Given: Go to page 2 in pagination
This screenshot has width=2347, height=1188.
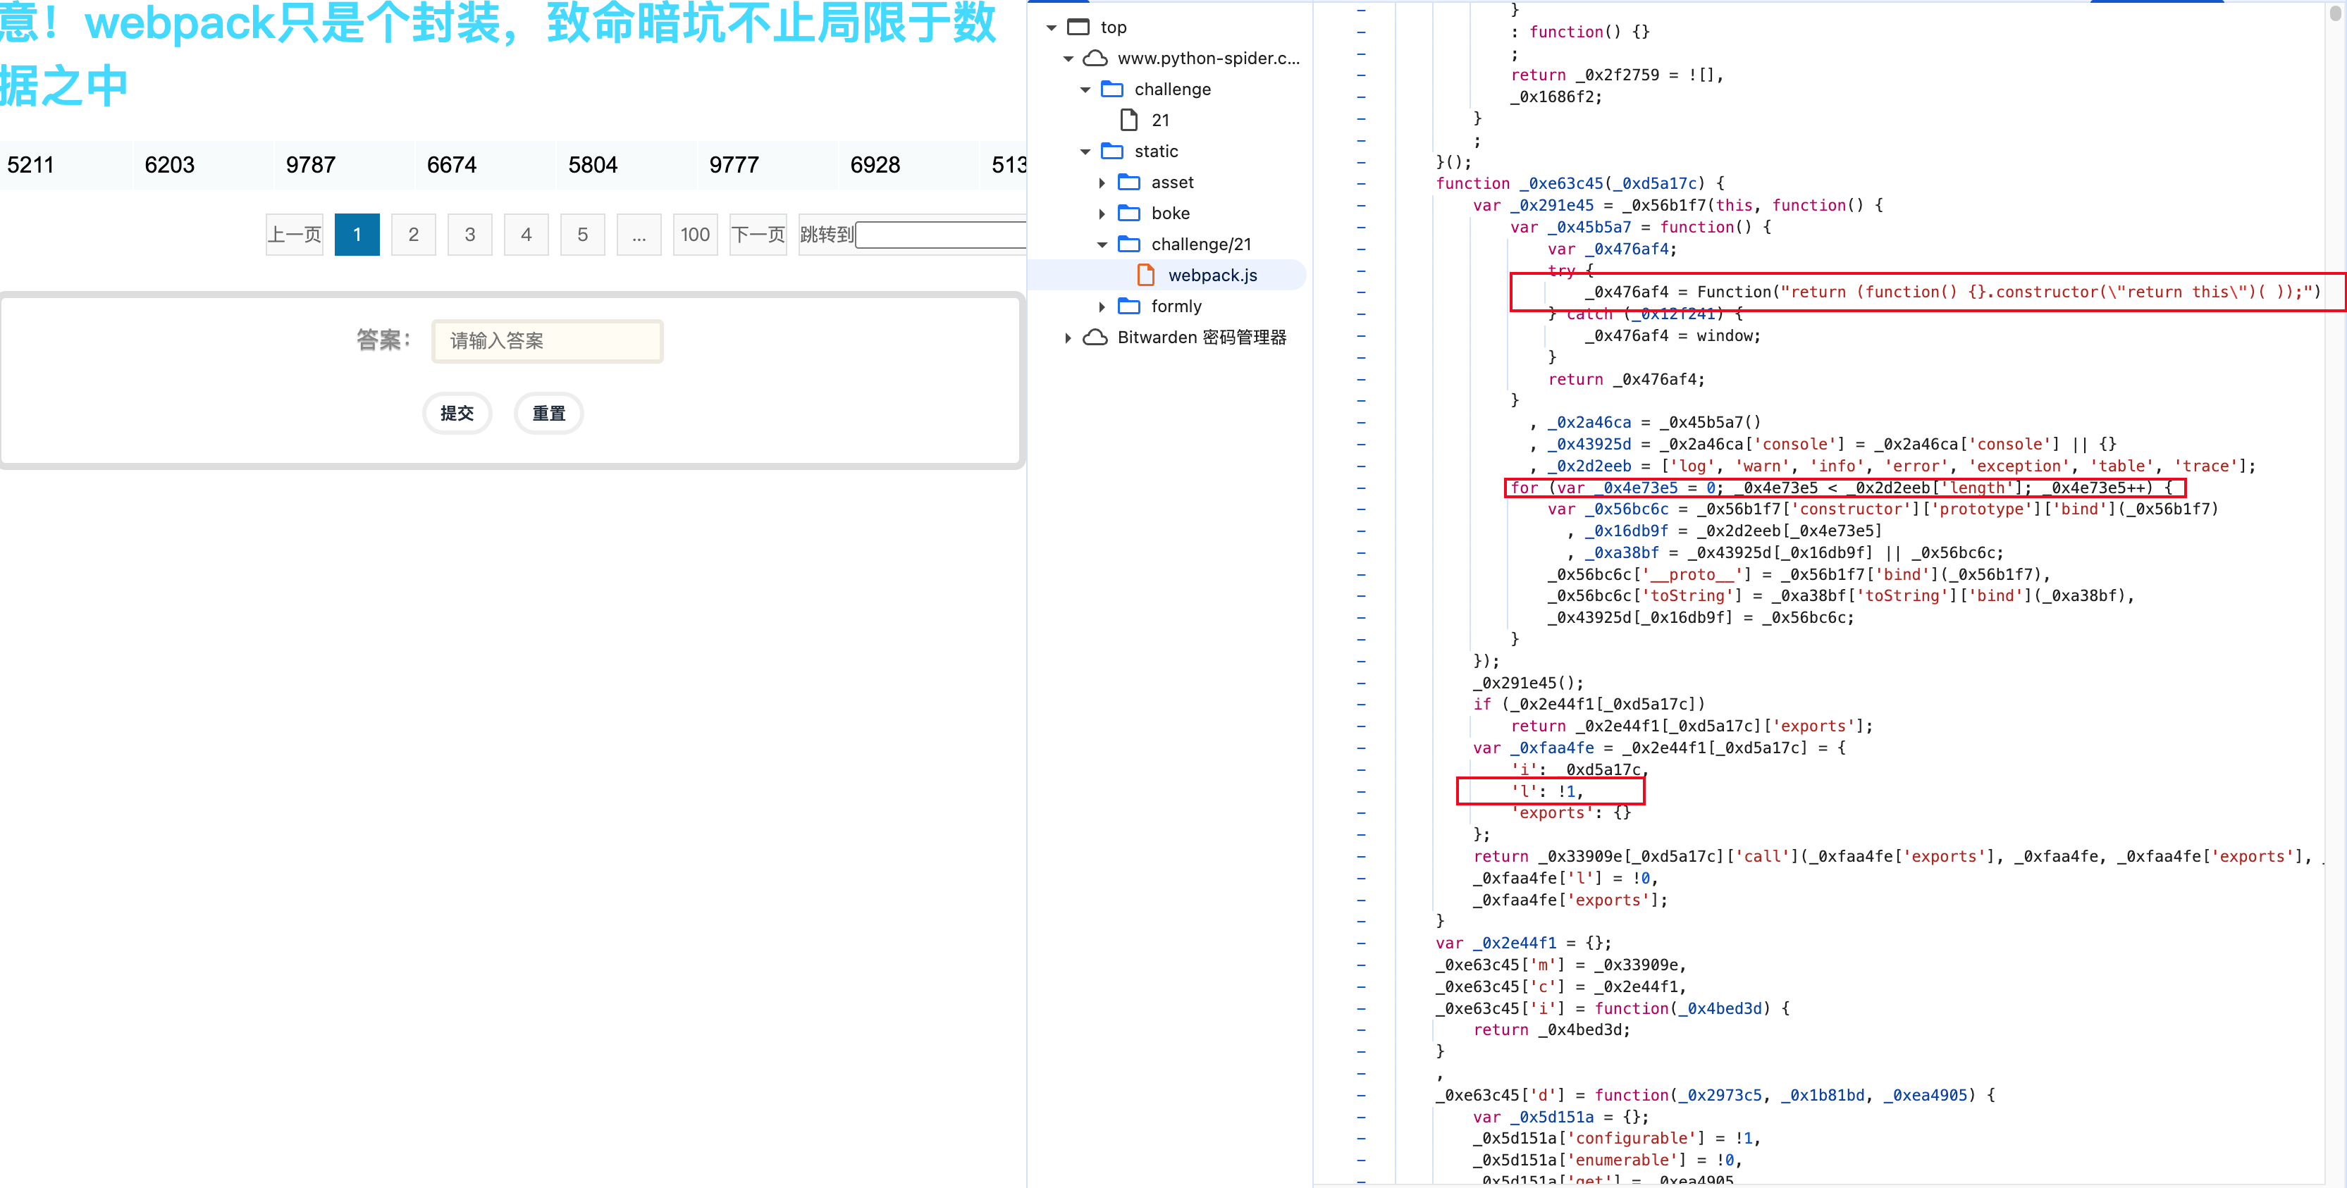Looking at the screenshot, I should point(414,234).
